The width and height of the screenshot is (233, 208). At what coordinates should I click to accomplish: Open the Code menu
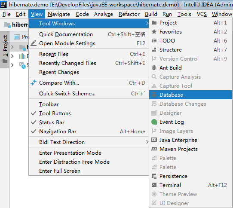point(82,14)
